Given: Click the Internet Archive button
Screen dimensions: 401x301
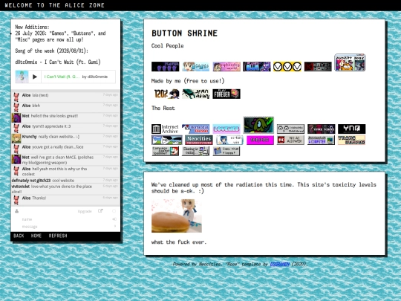Looking at the screenshot, I should point(165,129).
